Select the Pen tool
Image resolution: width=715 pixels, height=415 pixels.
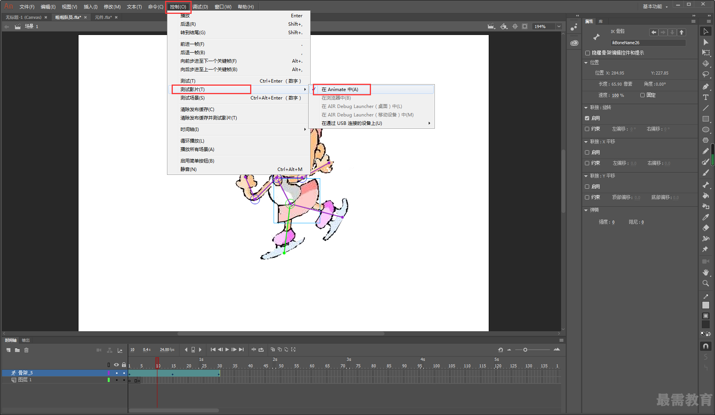click(x=705, y=86)
